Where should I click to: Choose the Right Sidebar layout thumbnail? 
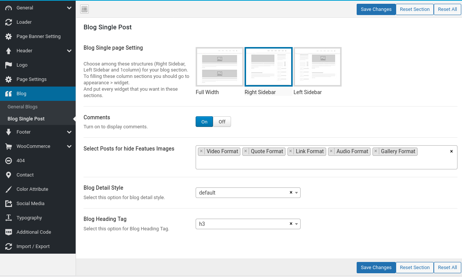click(269, 67)
